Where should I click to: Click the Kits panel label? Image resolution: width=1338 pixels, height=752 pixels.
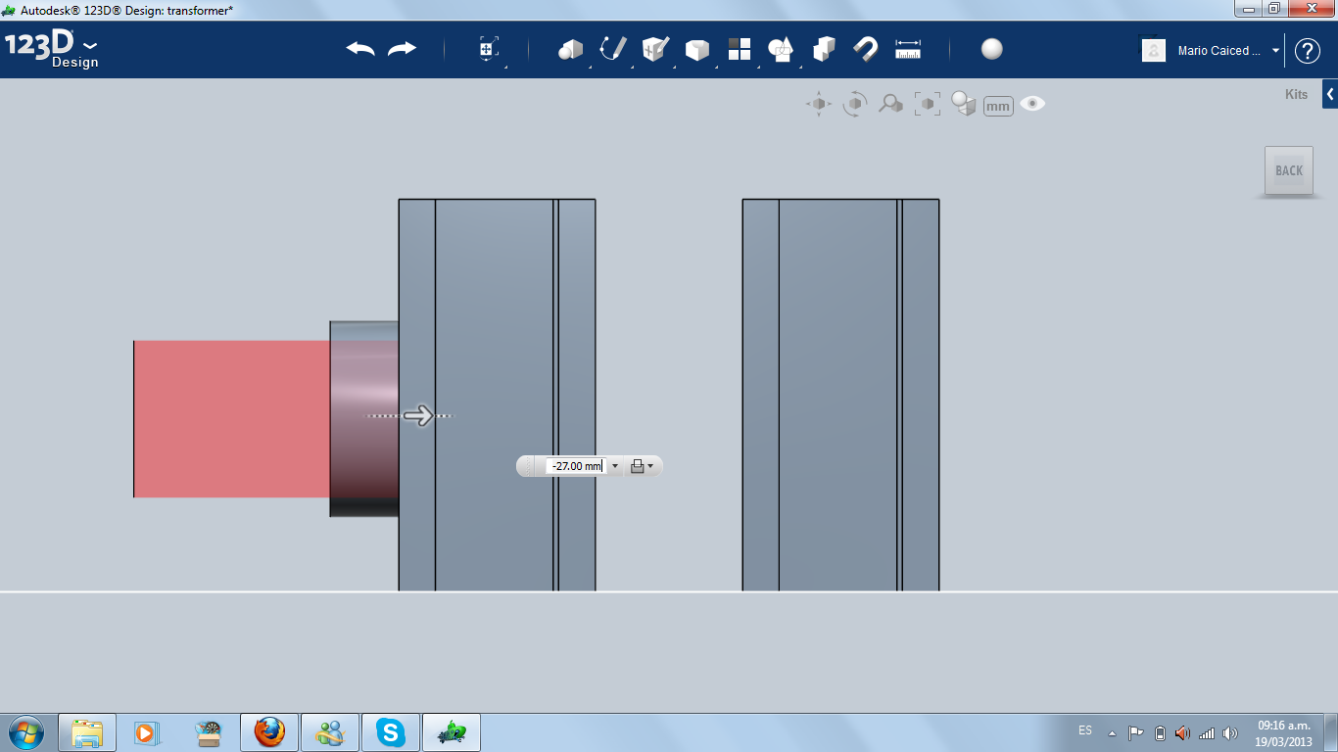click(x=1296, y=95)
